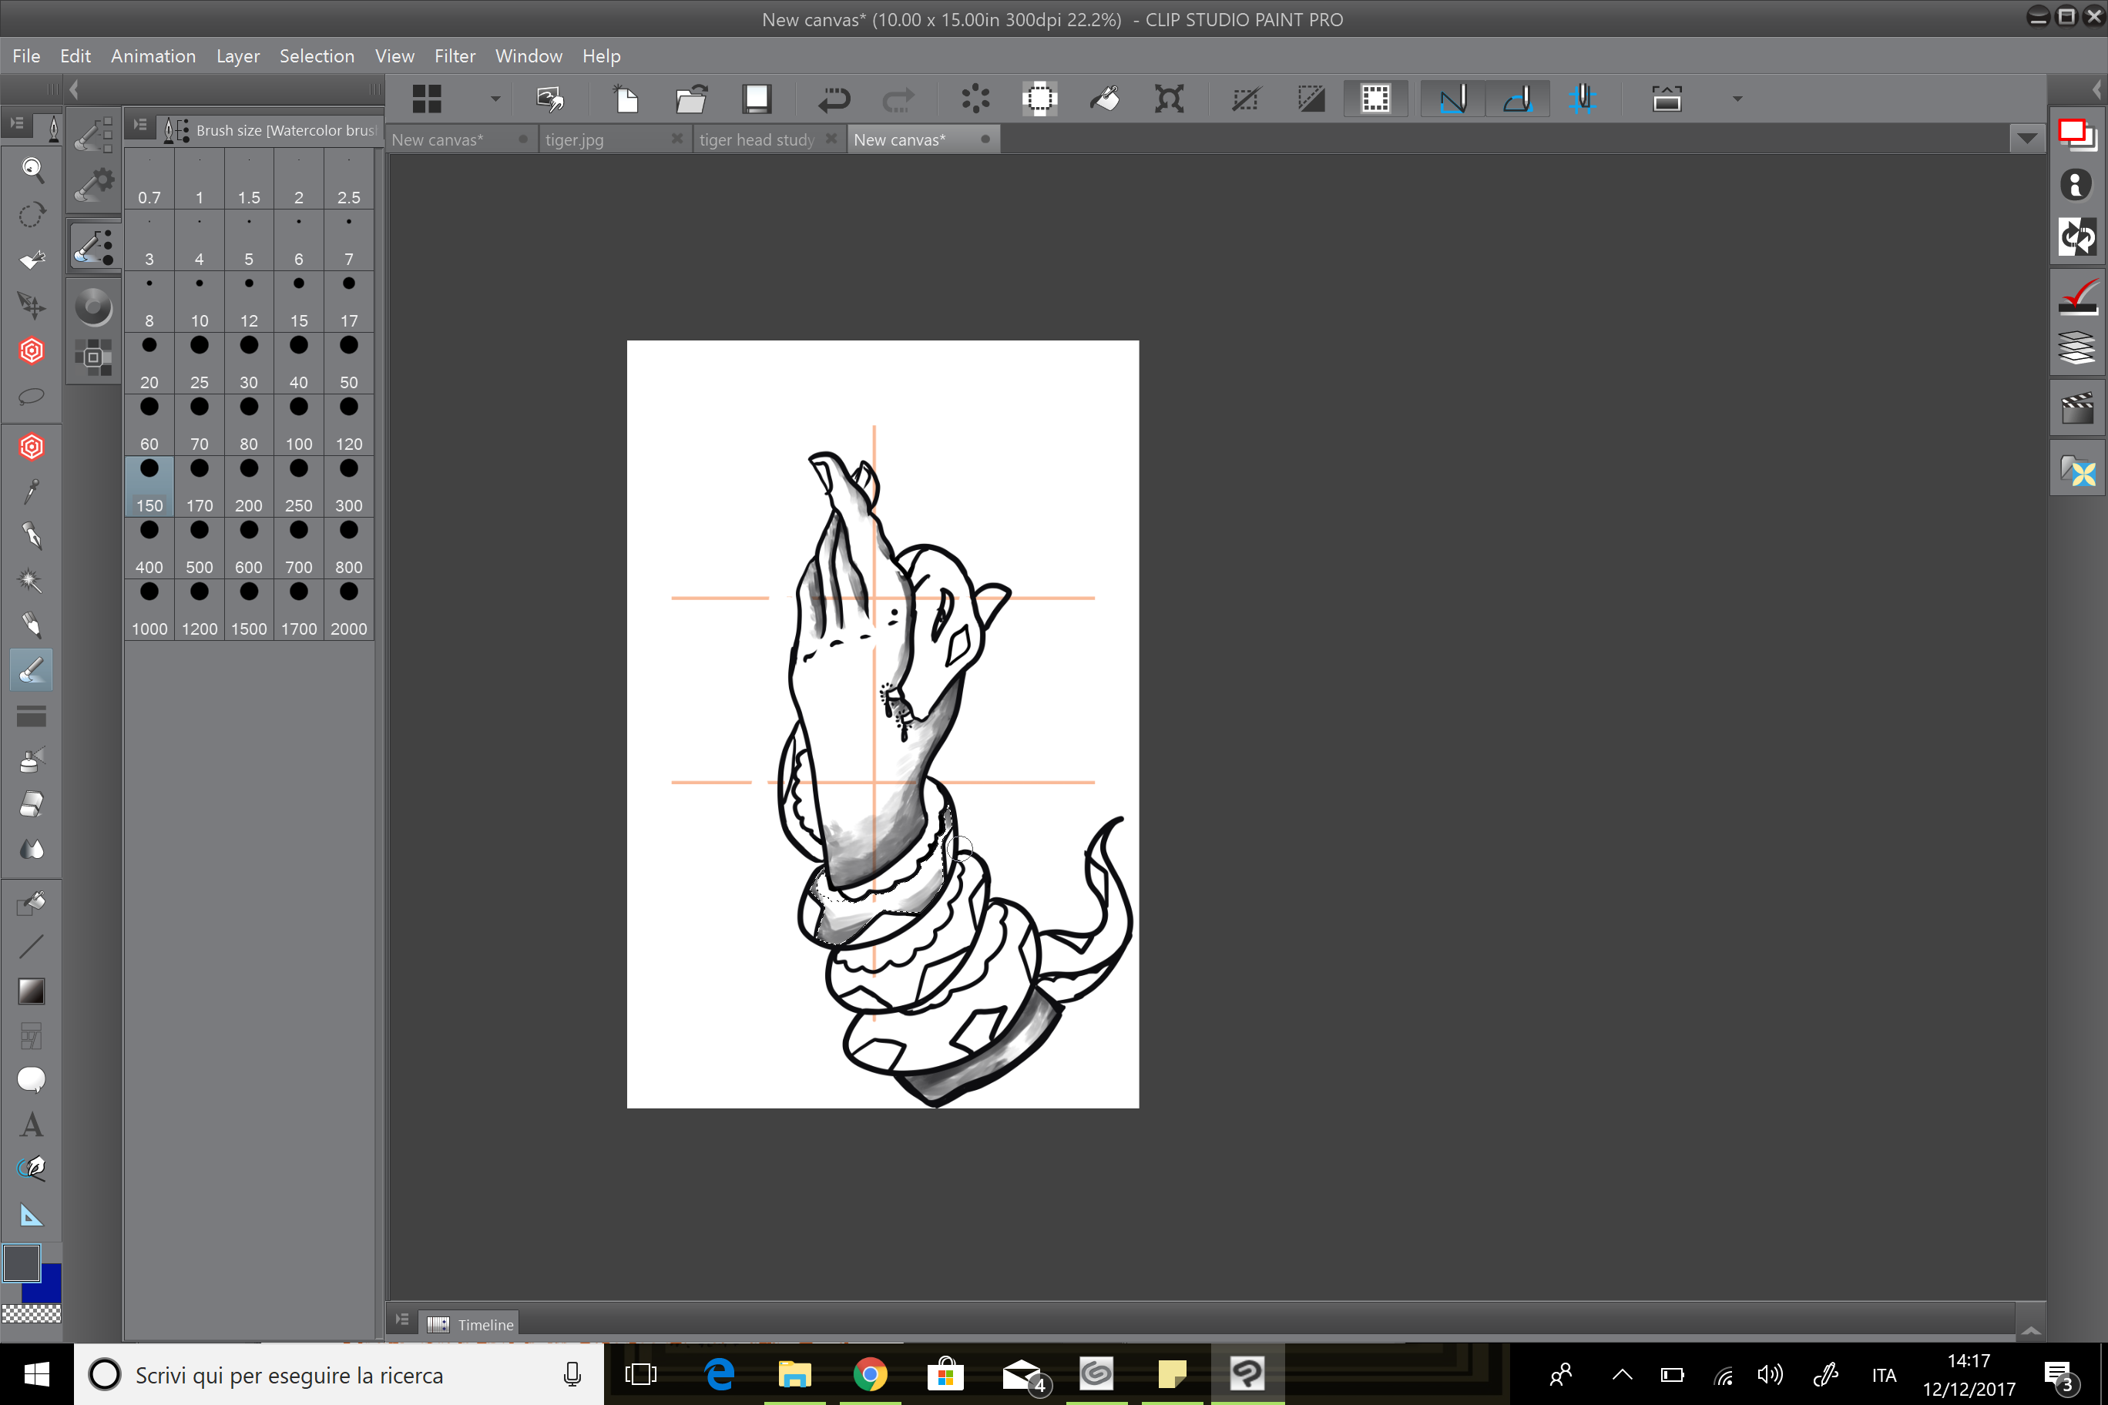Open the Filter menu
This screenshot has height=1405, width=2108.
click(455, 55)
